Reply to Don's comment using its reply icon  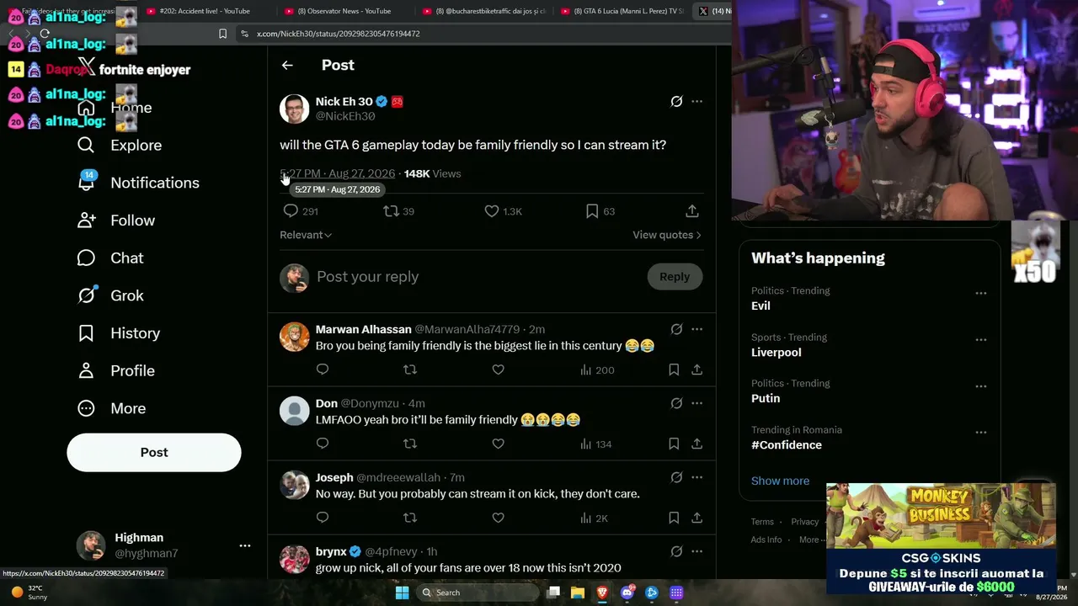click(323, 444)
